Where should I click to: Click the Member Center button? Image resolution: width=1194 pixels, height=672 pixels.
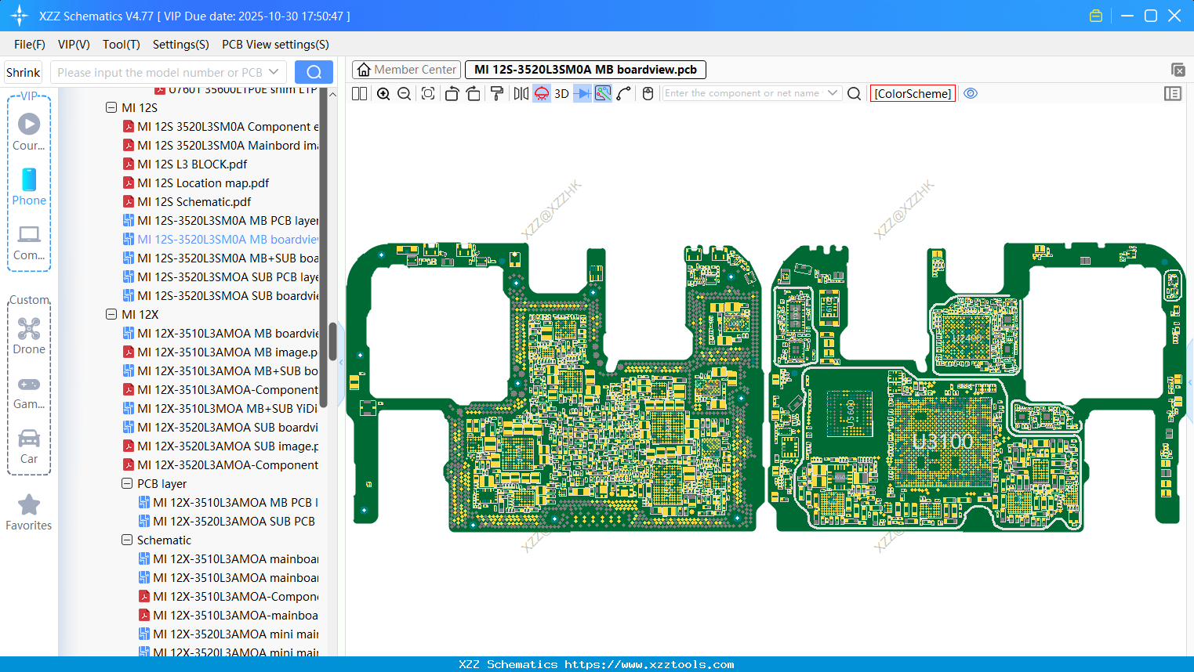point(406,69)
